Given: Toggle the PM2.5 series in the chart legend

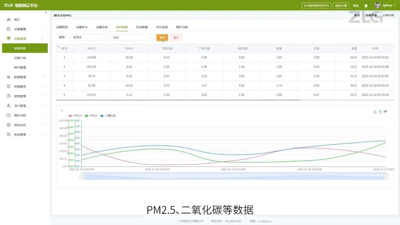Looking at the screenshot, I should coord(75,116).
